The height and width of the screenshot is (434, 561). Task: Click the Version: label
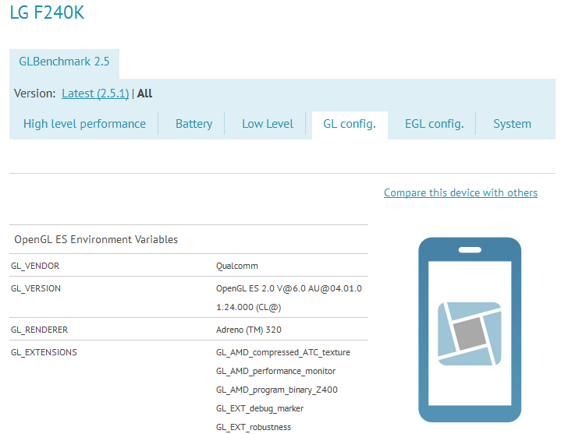(x=34, y=94)
